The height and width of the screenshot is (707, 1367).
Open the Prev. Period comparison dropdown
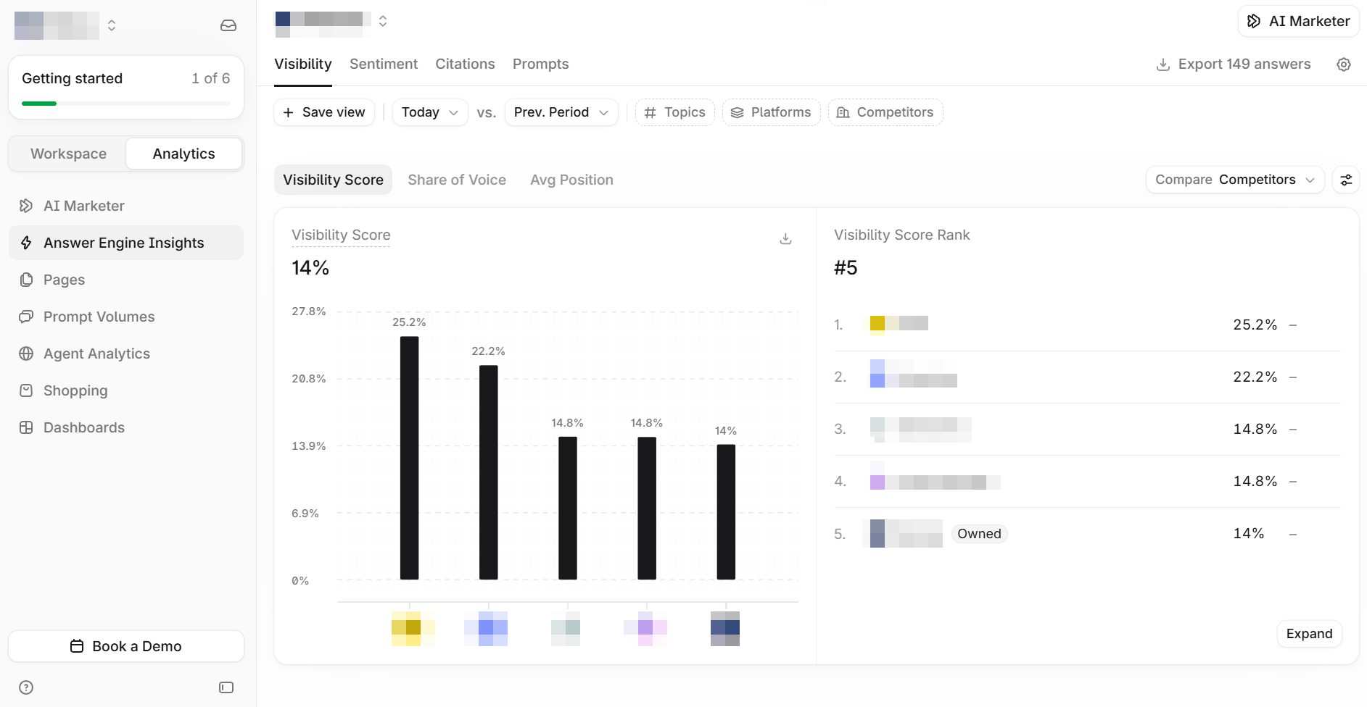tap(561, 112)
